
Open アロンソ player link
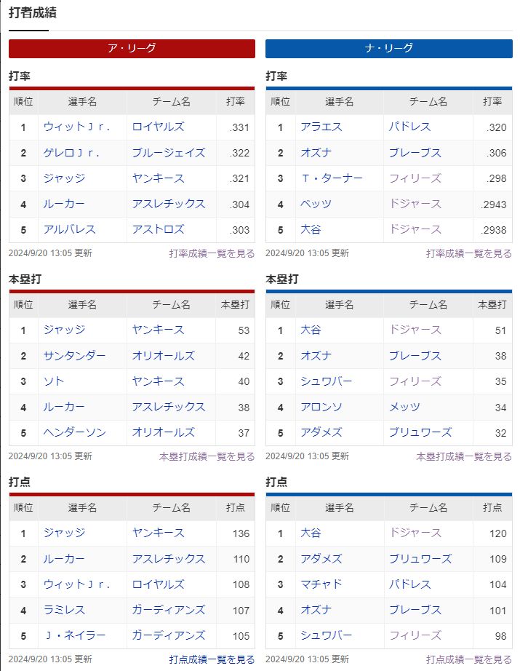click(x=321, y=407)
